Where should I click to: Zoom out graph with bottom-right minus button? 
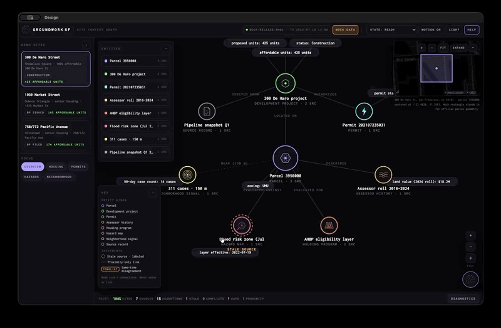pos(470,246)
